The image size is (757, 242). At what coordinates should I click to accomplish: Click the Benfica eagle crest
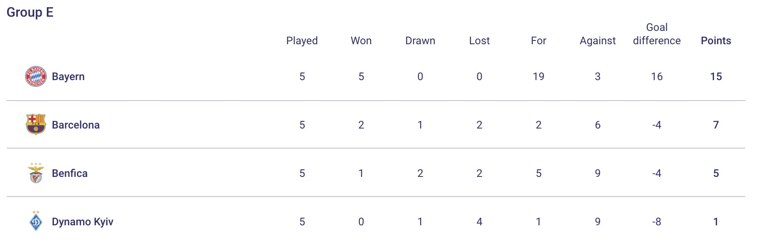(x=36, y=173)
